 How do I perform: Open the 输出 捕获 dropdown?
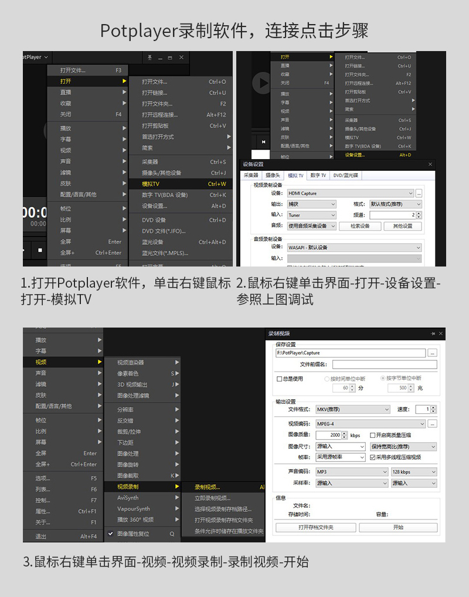point(311,204)
